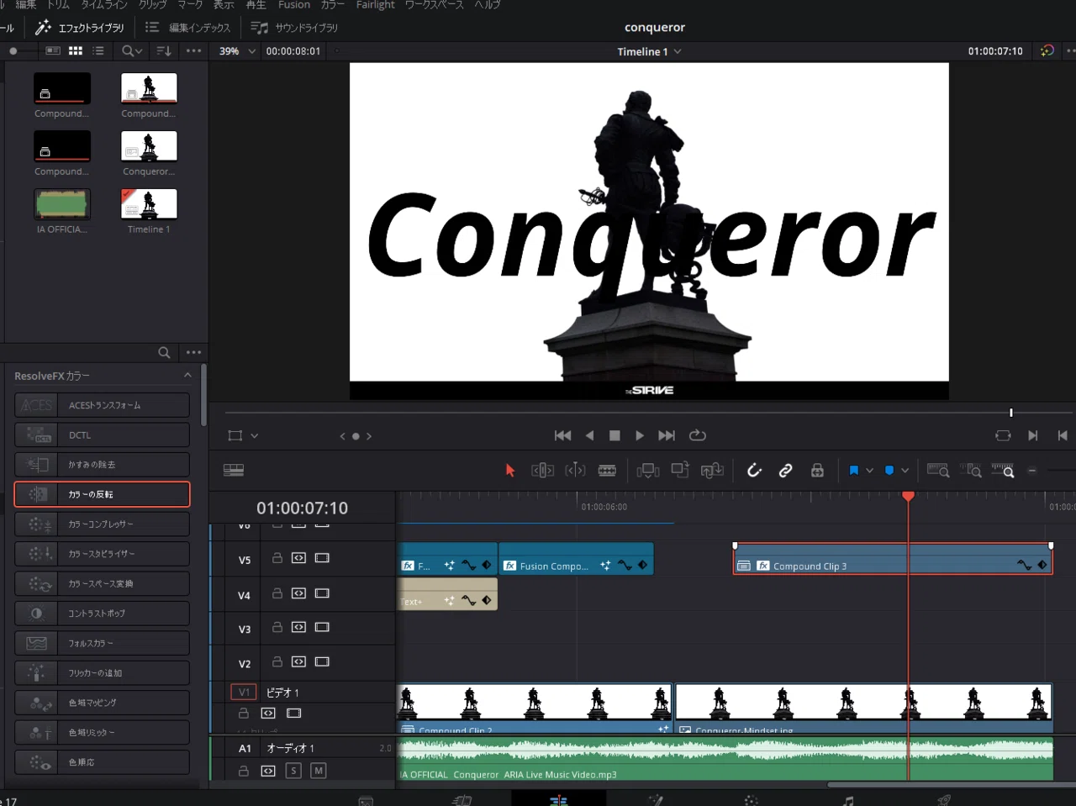Click the zoom-to-fit timeline icon
Viewport: 1076px width, 806px height.
pos(938,471)
